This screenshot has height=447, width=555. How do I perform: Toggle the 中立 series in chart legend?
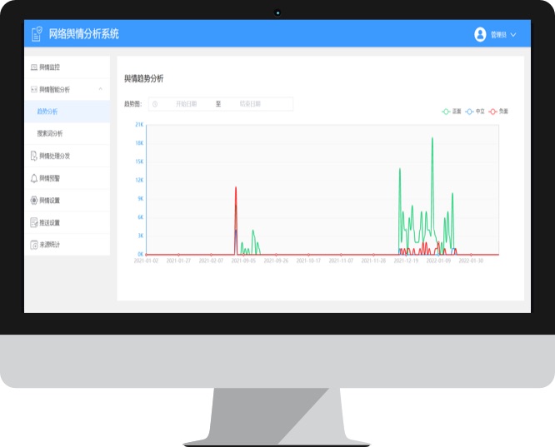coord(475,111)
